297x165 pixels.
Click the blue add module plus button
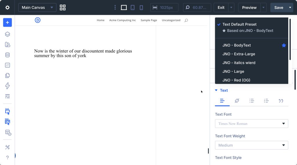[8, 22]
